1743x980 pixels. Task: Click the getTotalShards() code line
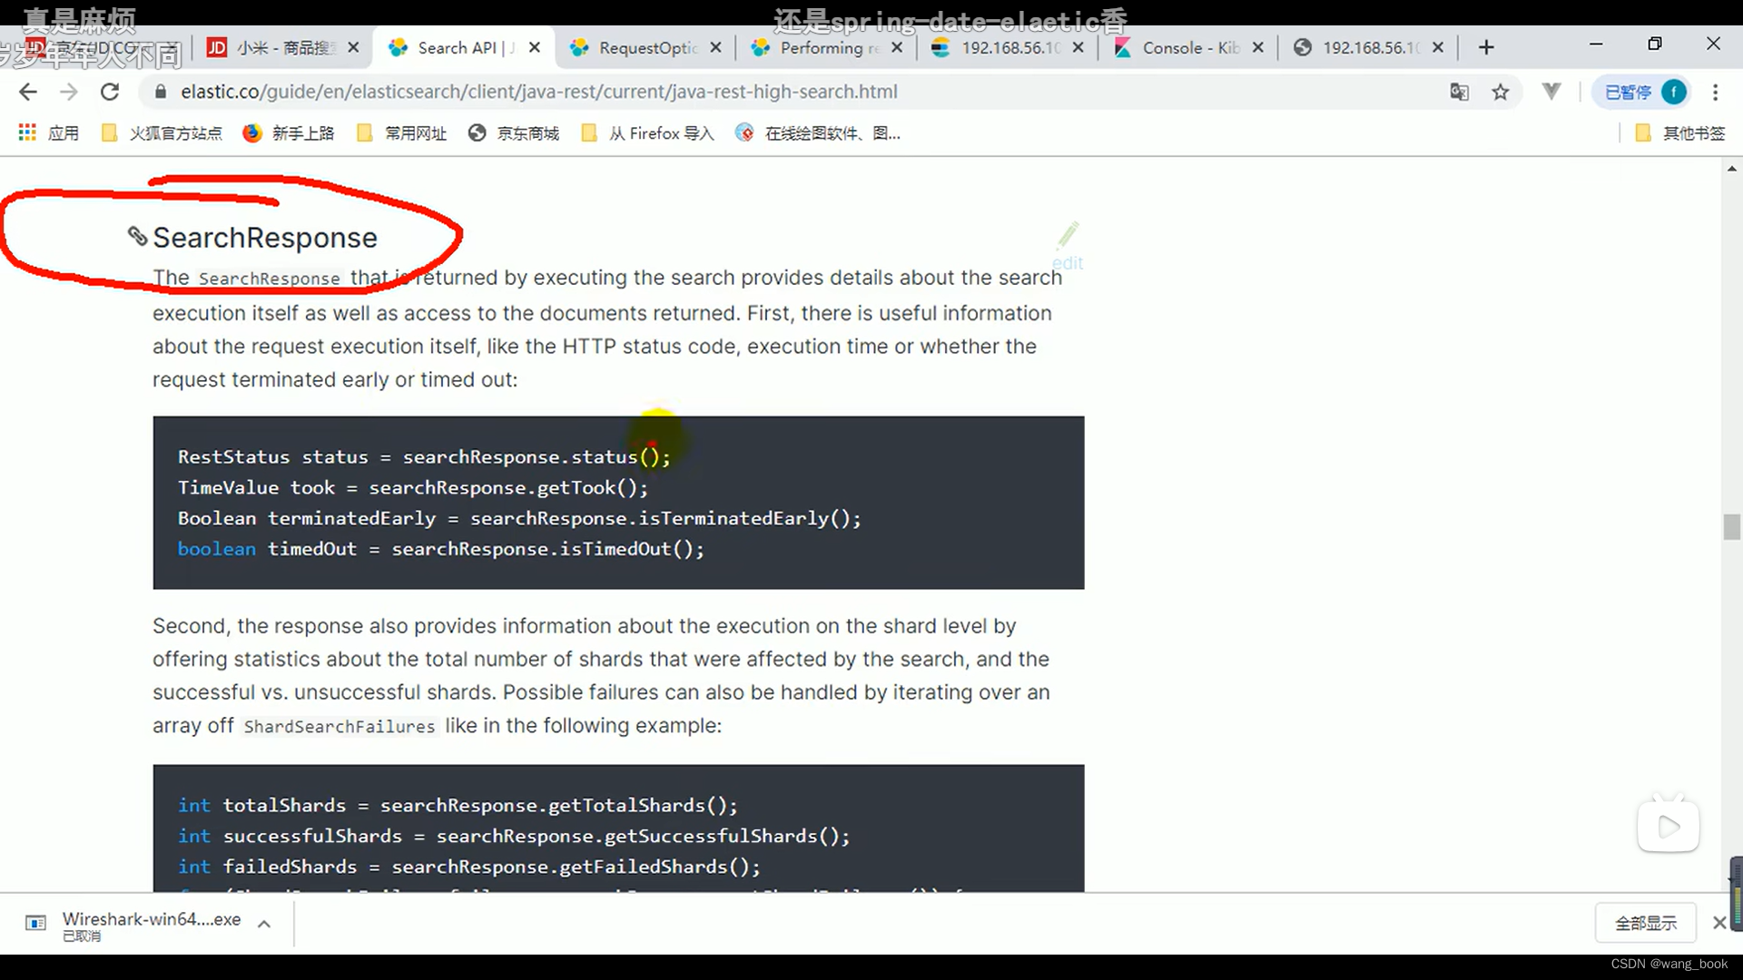click(x=458, y=805)
